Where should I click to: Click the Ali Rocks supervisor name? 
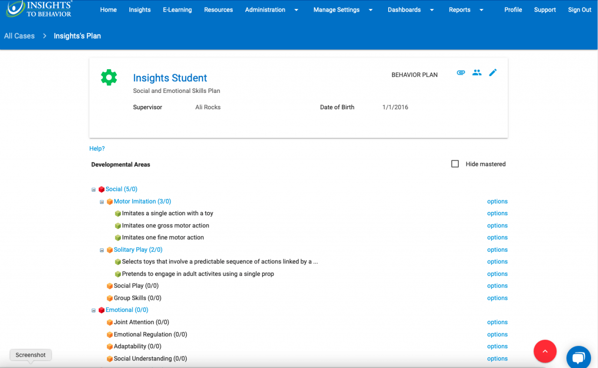[208, 107]
